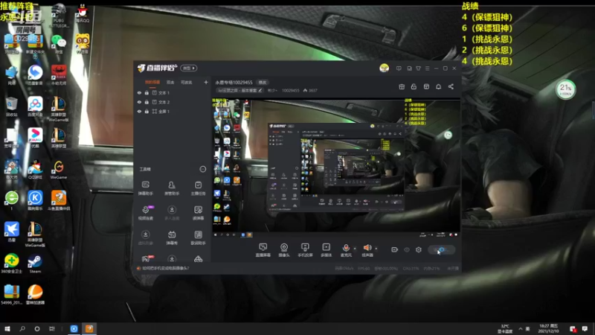595x335 pixels.
Task: Open the notification bell in the room header
Action: tap(438, 86)
